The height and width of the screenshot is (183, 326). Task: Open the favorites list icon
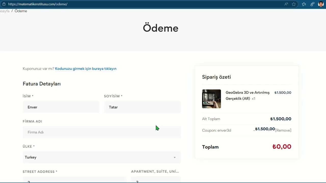(304, 4)
